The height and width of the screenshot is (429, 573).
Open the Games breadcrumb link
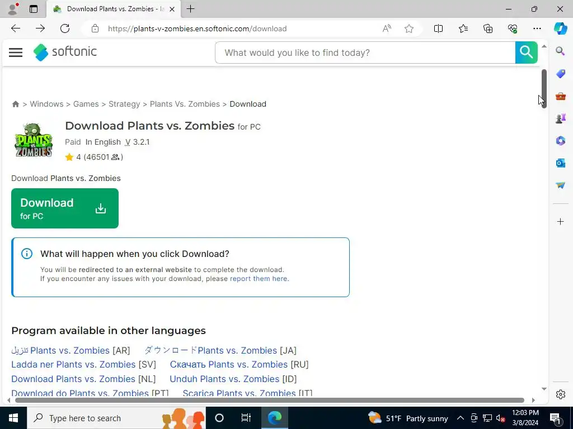click(x=86, y=104)
